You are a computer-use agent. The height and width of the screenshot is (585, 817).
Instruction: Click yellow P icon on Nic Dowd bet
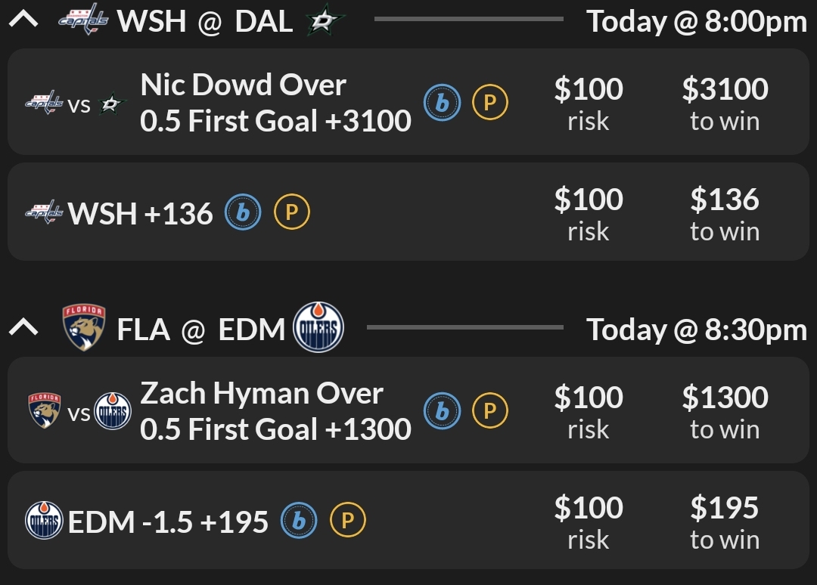(490, 102)
